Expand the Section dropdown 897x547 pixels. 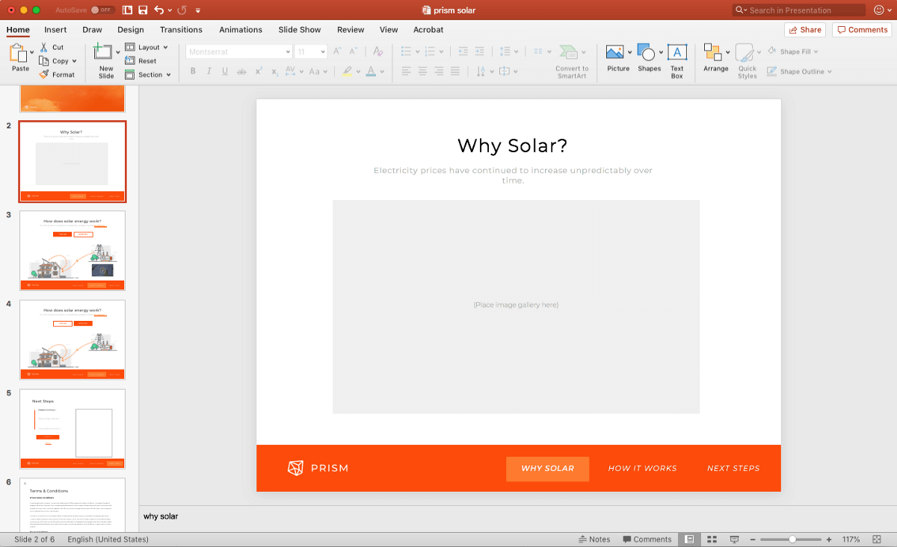tap(148, 75)
